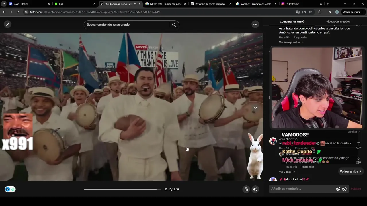Screen dimensions: 367x206
Task: Open the media control icon in toolbar
Action: [330, 12]
